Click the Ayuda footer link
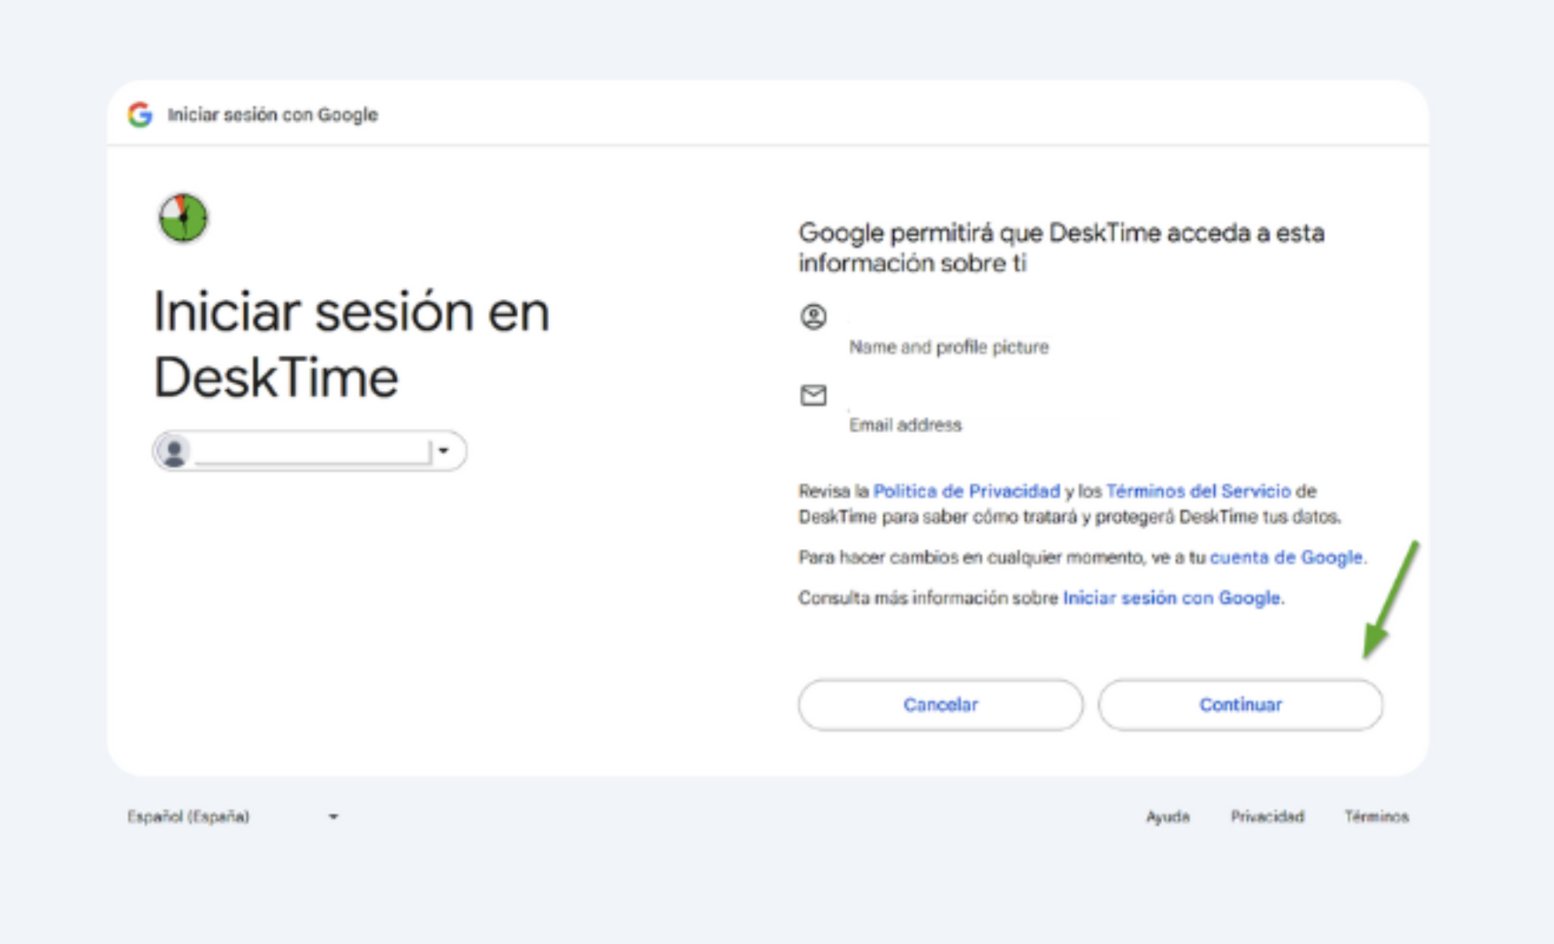Screen dimensions: 1554x944 coord(1167,817)
